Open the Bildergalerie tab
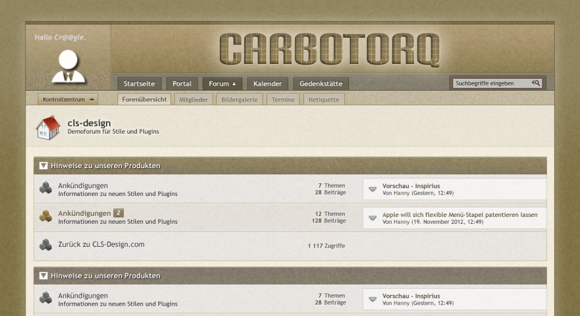Screen dimensions: 580x316 [x=239, y=100]
